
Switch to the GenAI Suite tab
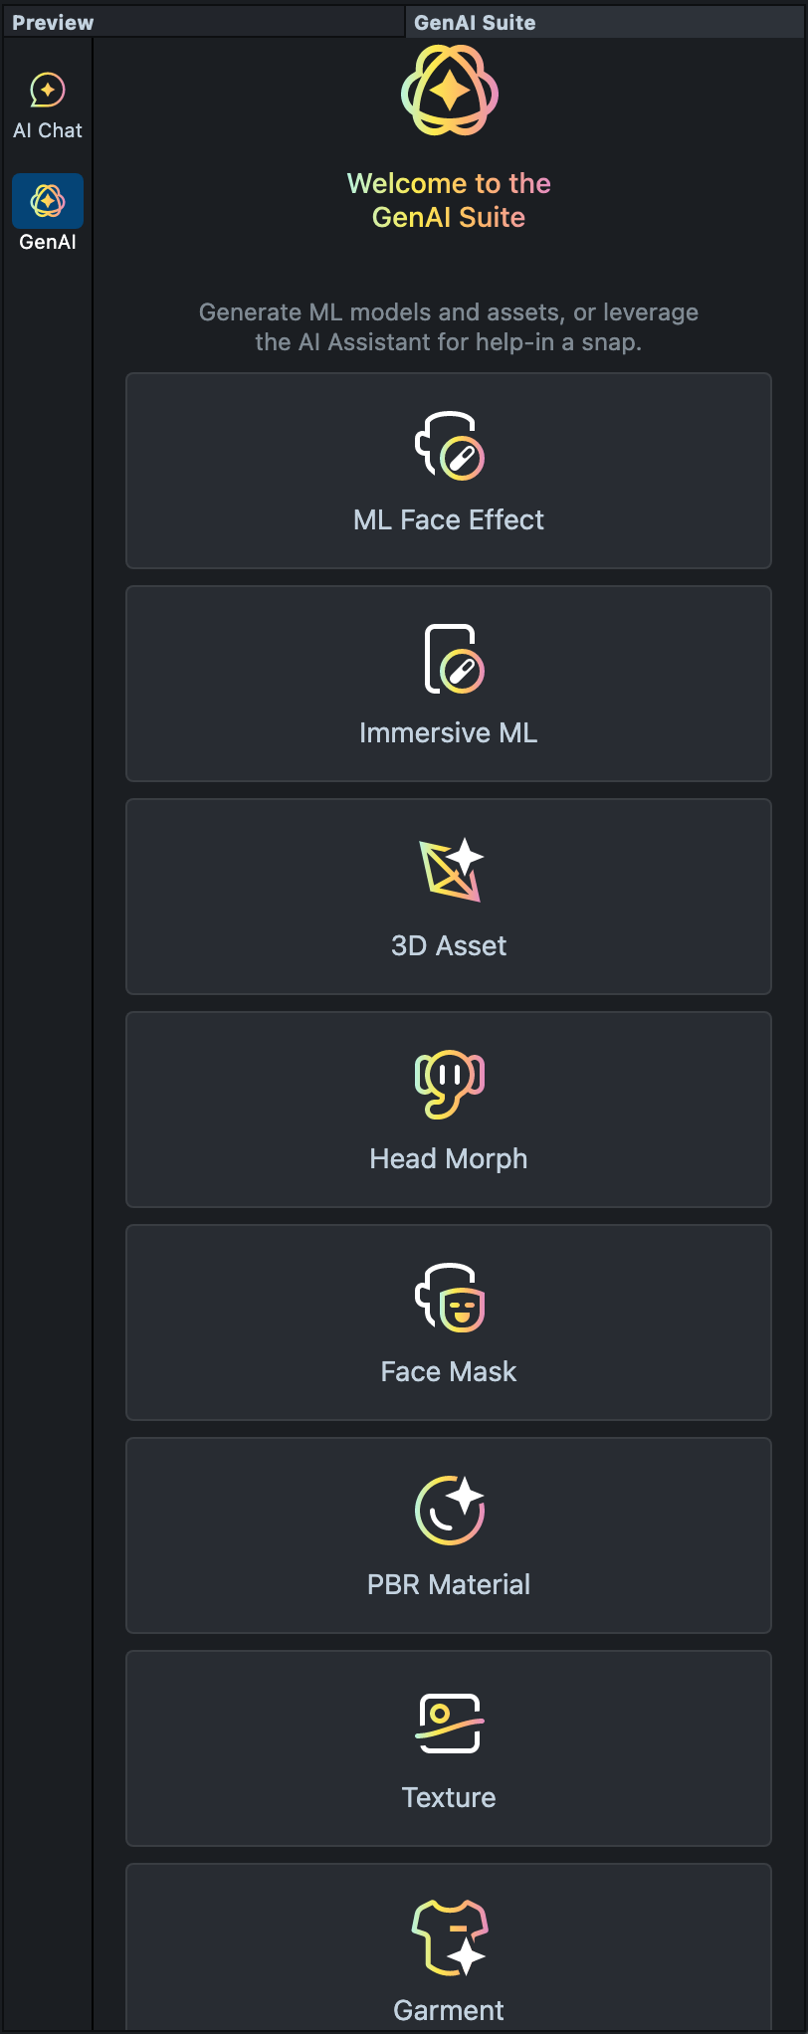(475, 23)
